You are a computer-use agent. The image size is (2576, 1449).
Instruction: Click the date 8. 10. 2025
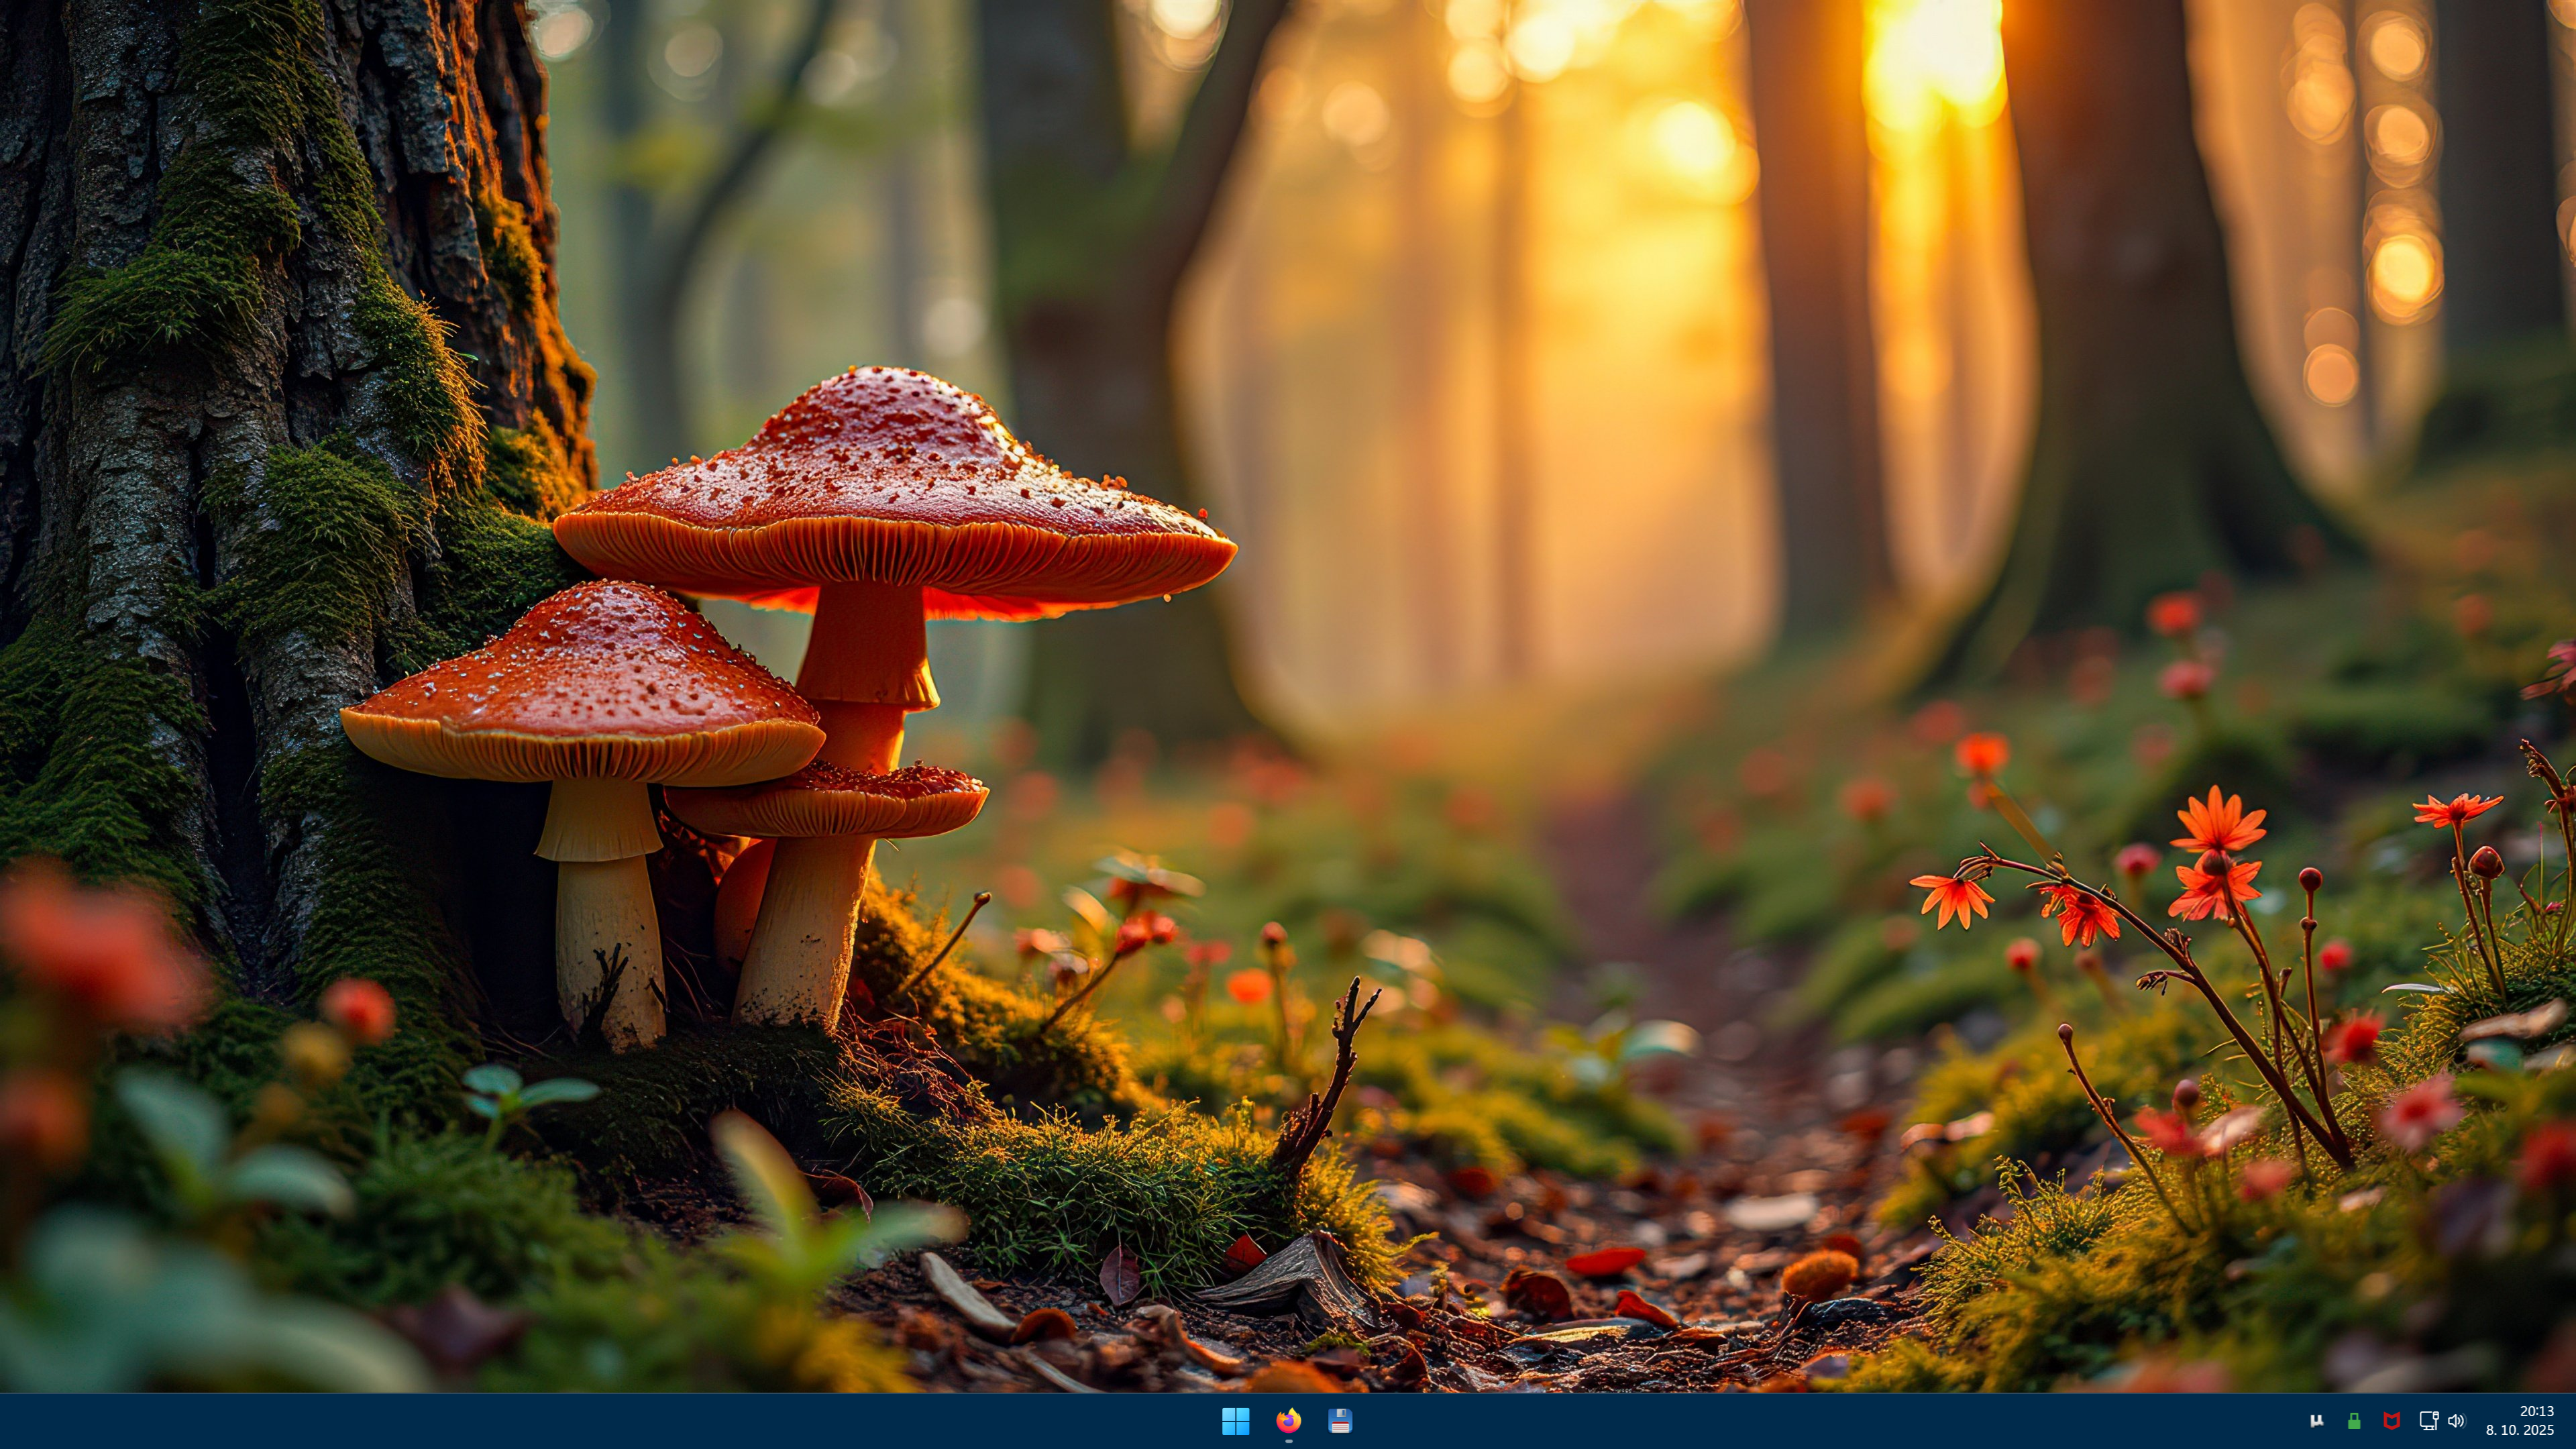coord(2519,1431)
